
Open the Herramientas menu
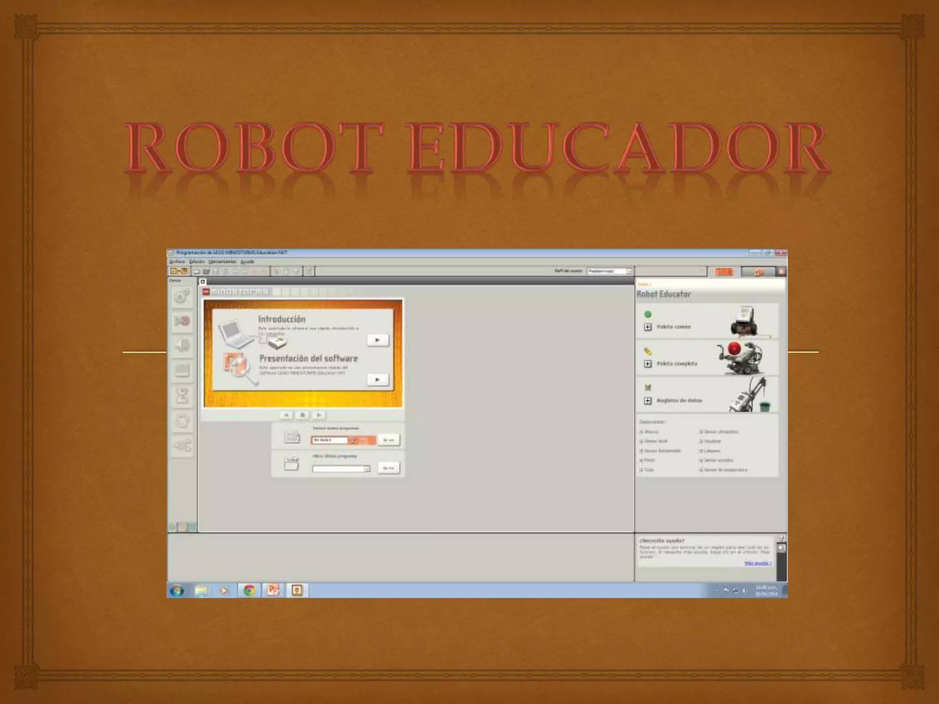pos(222,261)
